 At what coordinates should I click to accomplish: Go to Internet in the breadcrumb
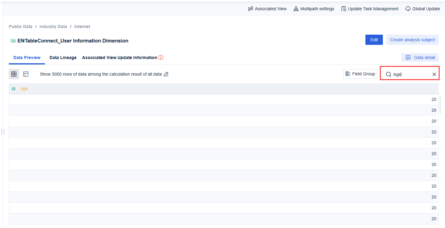(82, 27)
